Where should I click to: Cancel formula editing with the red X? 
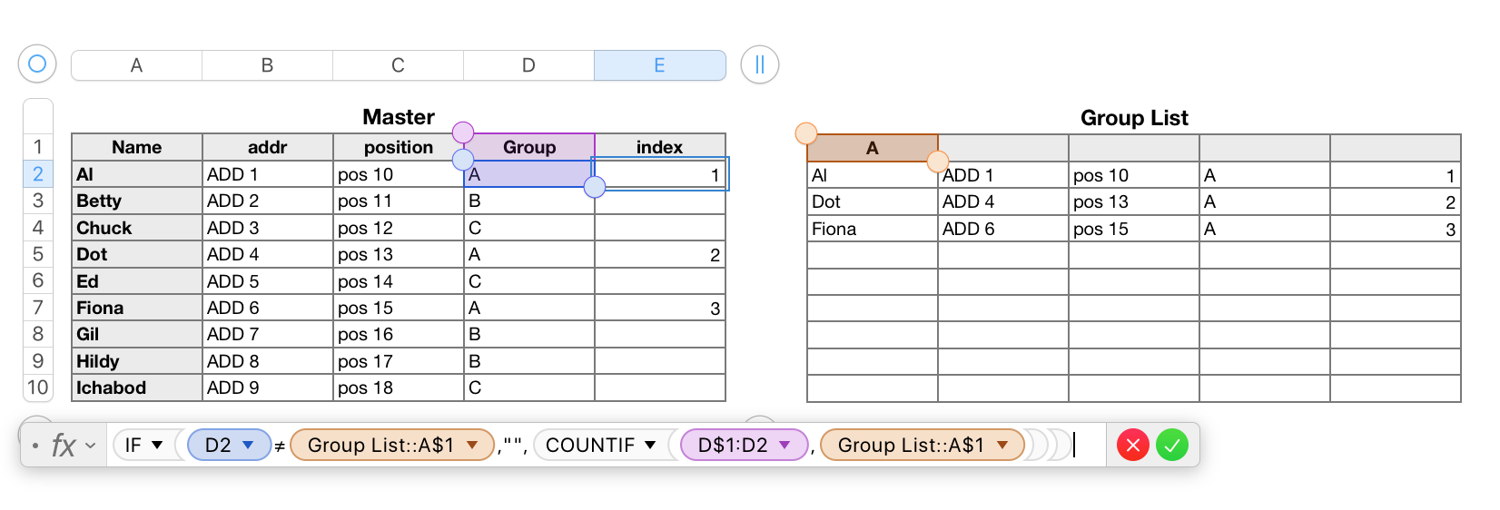point(1132,446)
